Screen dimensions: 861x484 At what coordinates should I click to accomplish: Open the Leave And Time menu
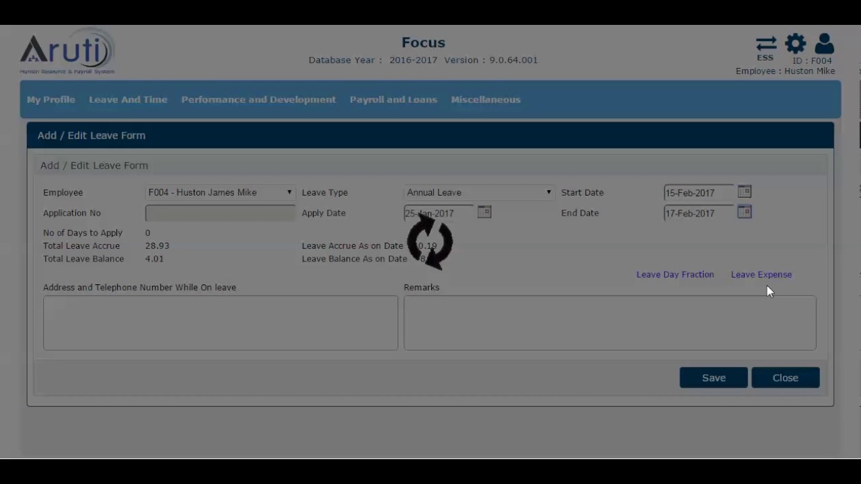[x=128, y=99]
